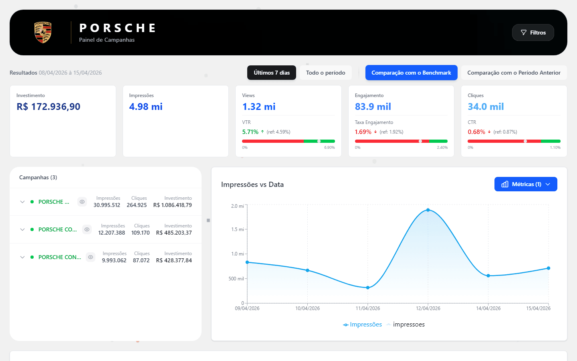577x361 pixels.
Task: Click the Impressões value 4.98 mi
Action: 146,107
